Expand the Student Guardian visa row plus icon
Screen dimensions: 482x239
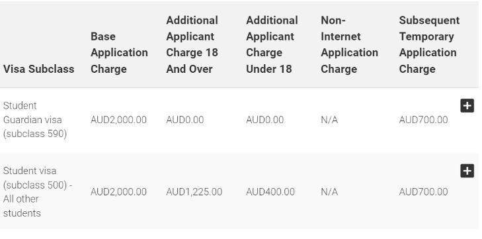(467, 106)
